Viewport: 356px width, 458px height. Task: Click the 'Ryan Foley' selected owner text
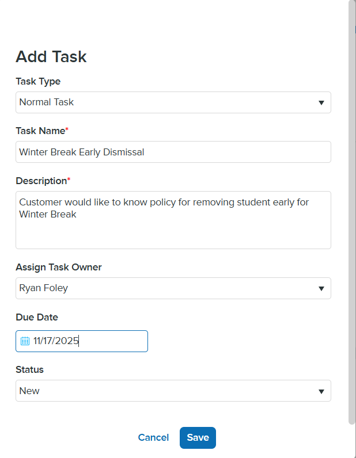coord(44,288)
